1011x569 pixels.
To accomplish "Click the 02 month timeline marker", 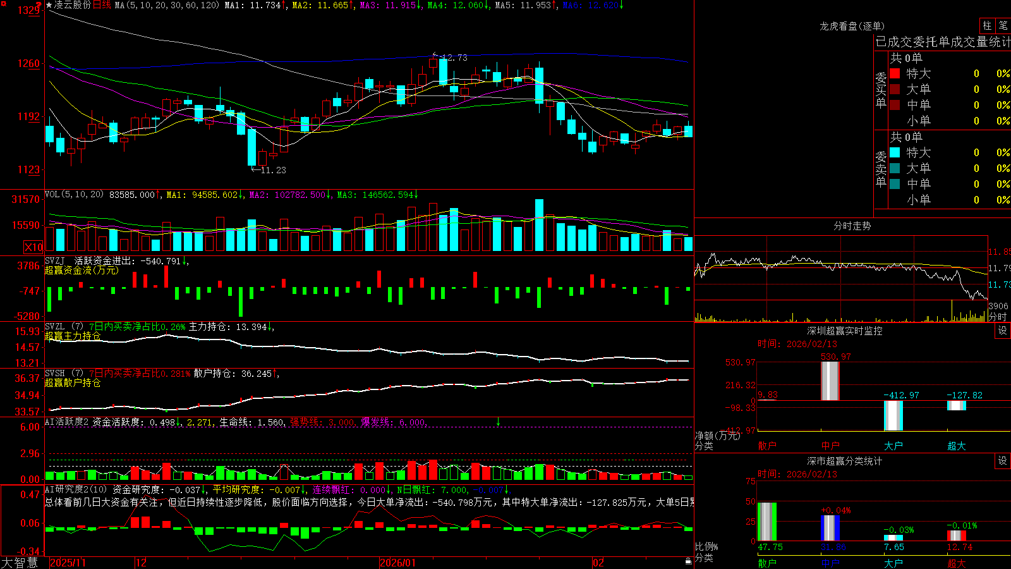I will (x=598, y=563).
